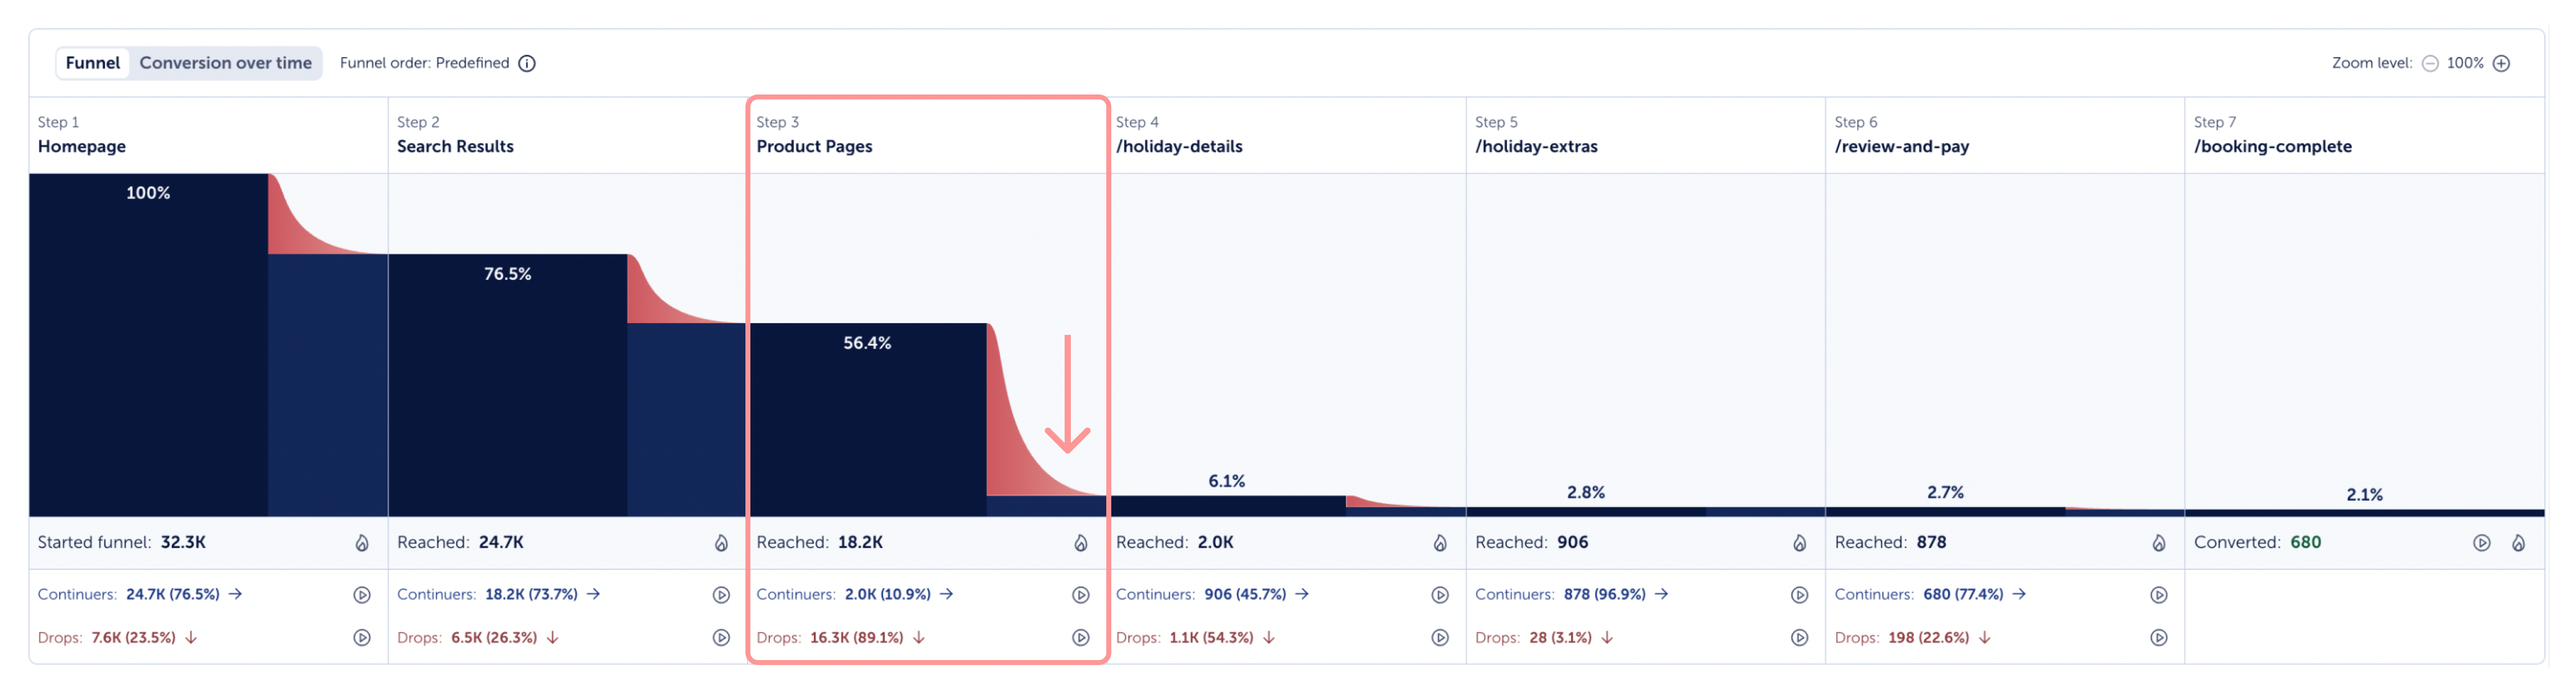Play replays of Product Pages drops
This screenshot has height=693, width=2576.
(1080, 638)
